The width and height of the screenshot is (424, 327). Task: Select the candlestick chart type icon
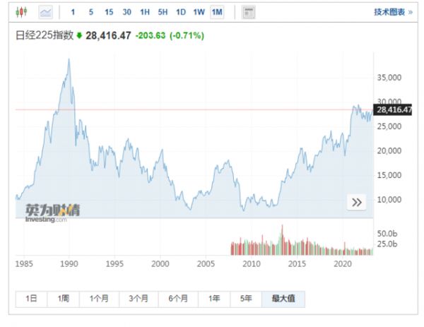pyautogui.click(x=21, y=12)
